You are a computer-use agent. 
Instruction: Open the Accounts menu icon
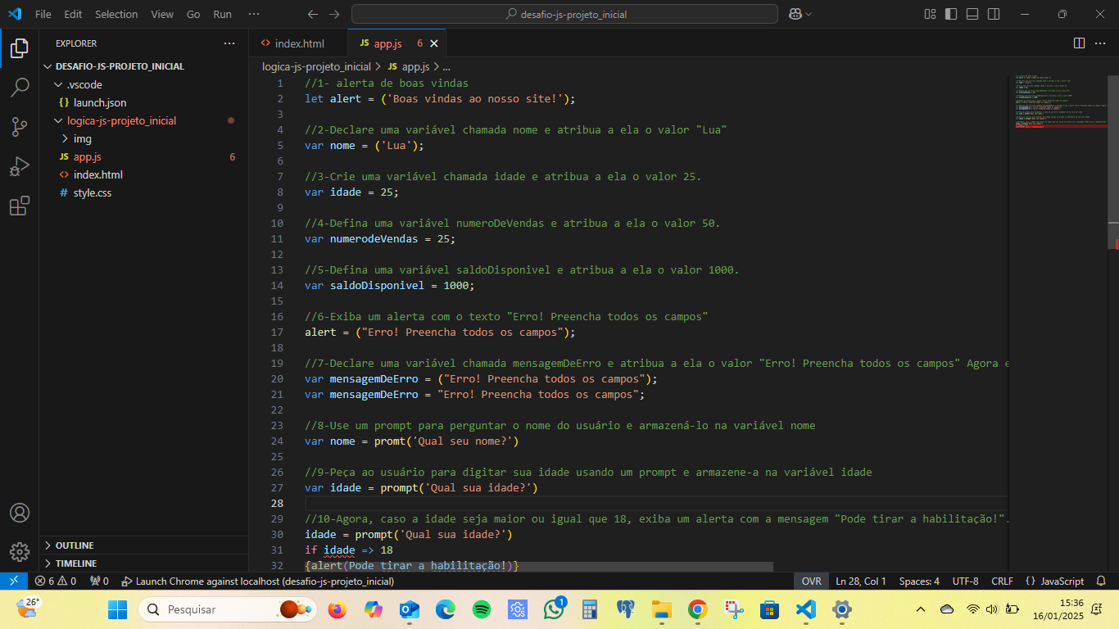point(20,513)
